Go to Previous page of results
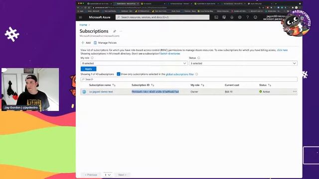 pyautogui.click(x=91, y=175)
